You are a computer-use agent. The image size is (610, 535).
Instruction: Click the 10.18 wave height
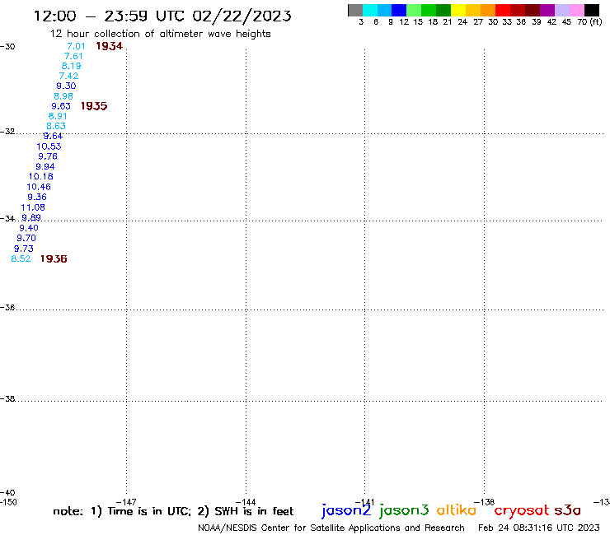tap(41, 176)
